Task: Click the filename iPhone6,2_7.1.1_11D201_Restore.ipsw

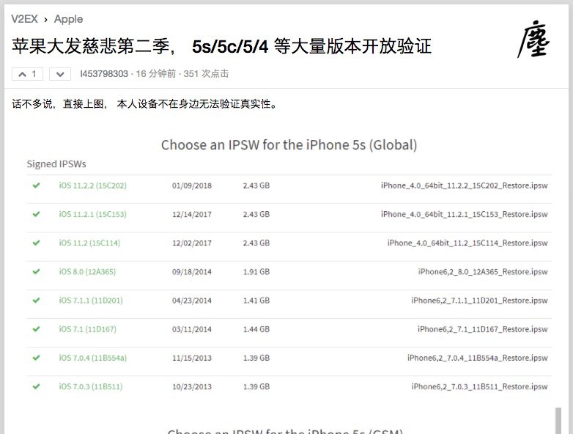Action: tap(479, 301)
